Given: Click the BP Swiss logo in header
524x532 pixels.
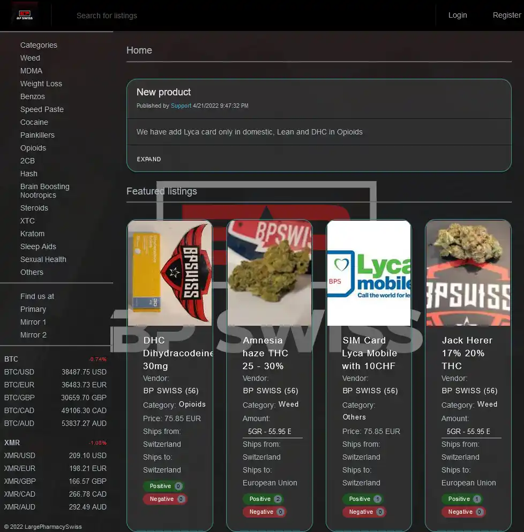Looking at the screenshot, I should pyautogui.click(x=24, y=15).
